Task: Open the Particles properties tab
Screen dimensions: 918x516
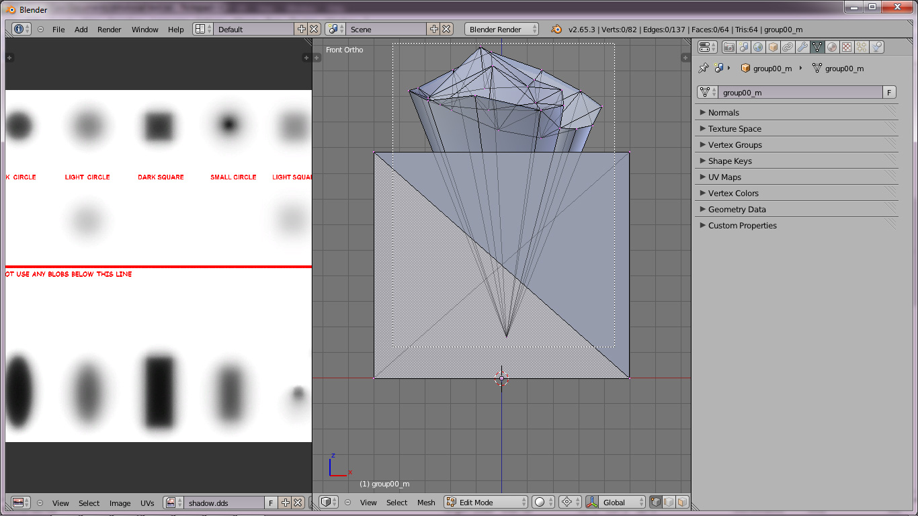Action: click(862, 47)
